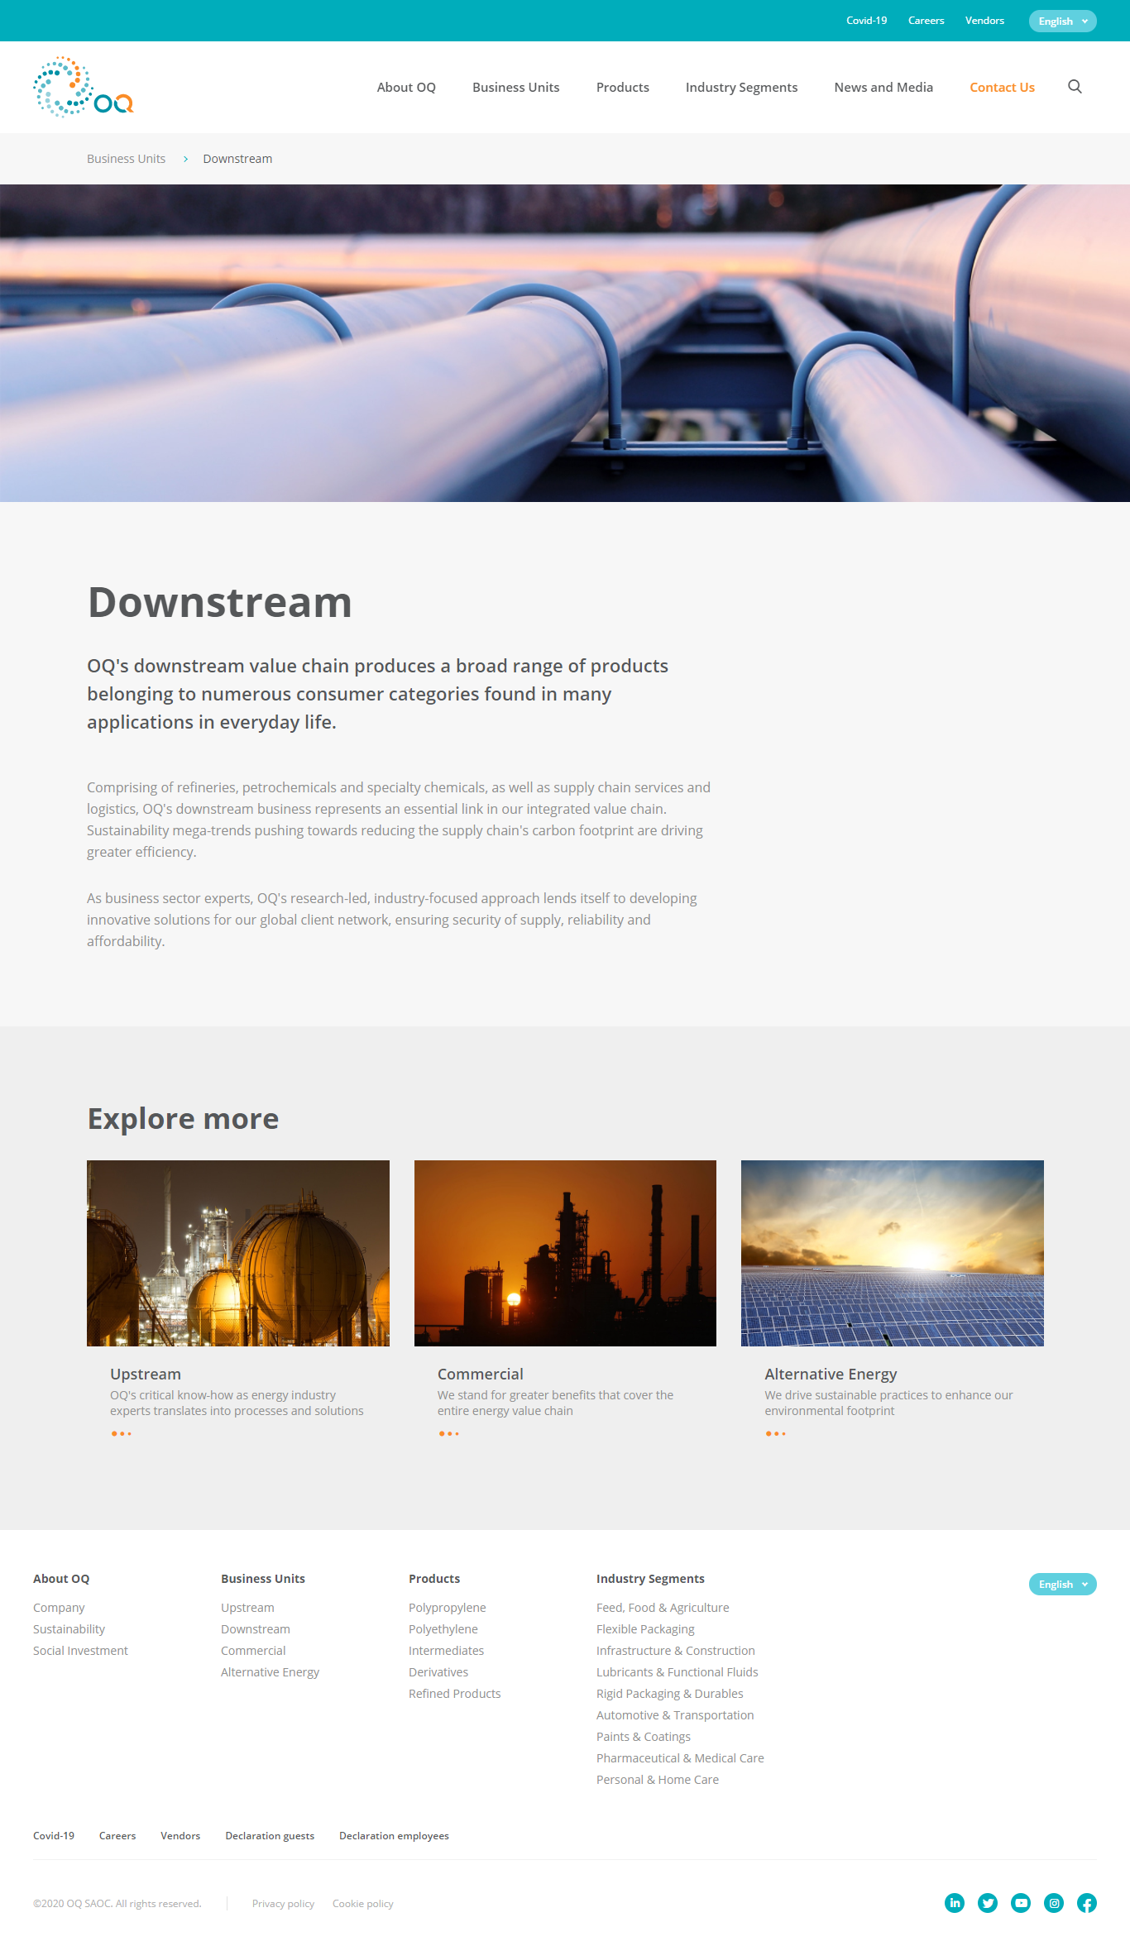Click the three orange dots under Upstream

(122, 1433)
